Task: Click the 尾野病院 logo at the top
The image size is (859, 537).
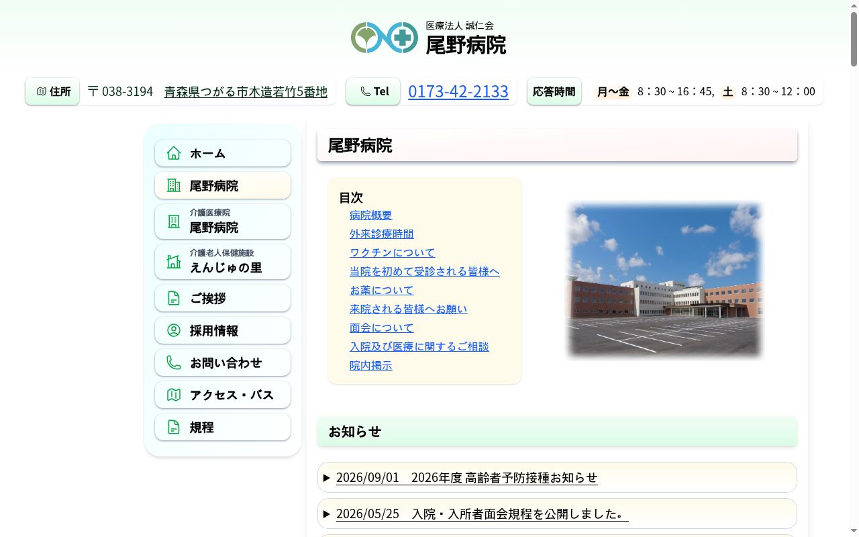Action: point(429,38)
